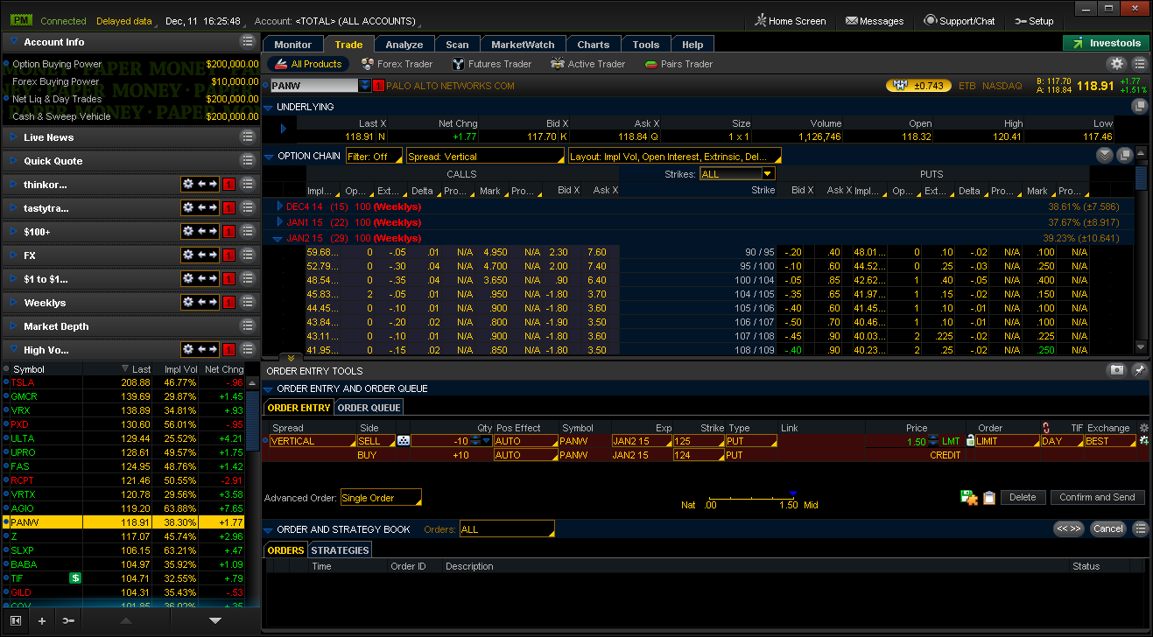
Task: Click the Investools button
Action: [x=1106, y=43]
